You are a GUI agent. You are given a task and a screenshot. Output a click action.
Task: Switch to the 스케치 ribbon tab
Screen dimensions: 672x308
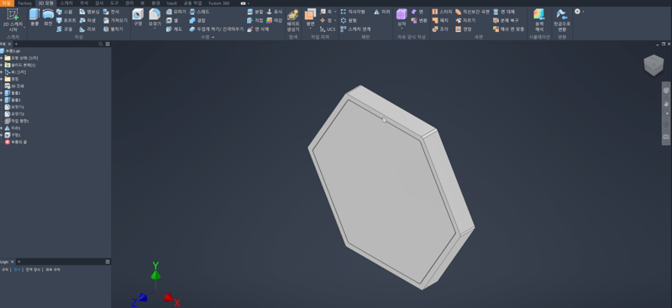[x=66, y=3]
